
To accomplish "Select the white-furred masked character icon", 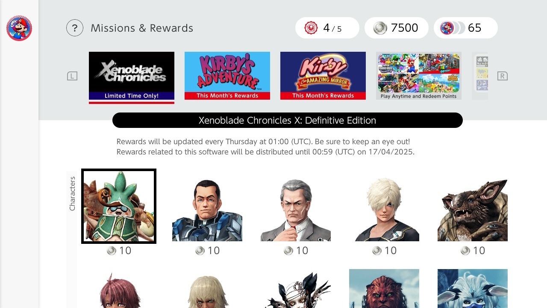I will [473, 289].
